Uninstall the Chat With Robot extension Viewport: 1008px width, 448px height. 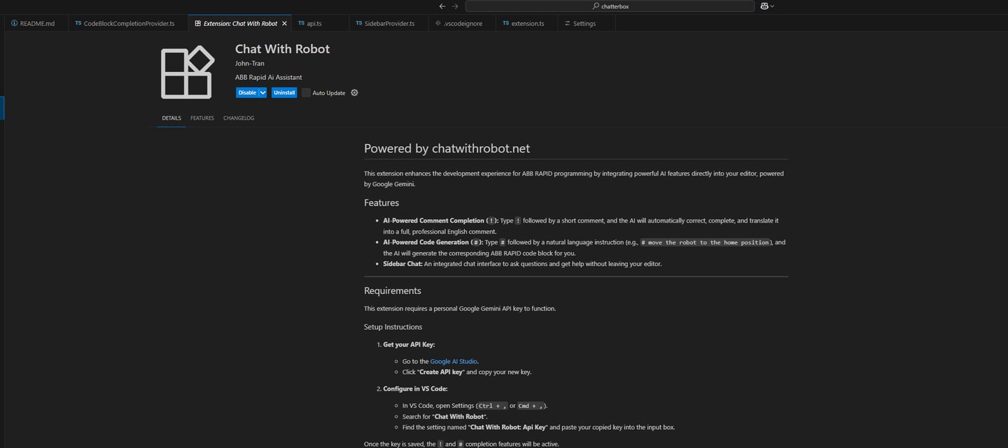[284, 92]
